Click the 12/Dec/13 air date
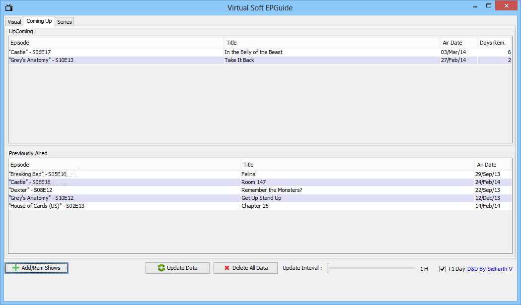This screenshot has width=521, height=305. coord(487,198)
